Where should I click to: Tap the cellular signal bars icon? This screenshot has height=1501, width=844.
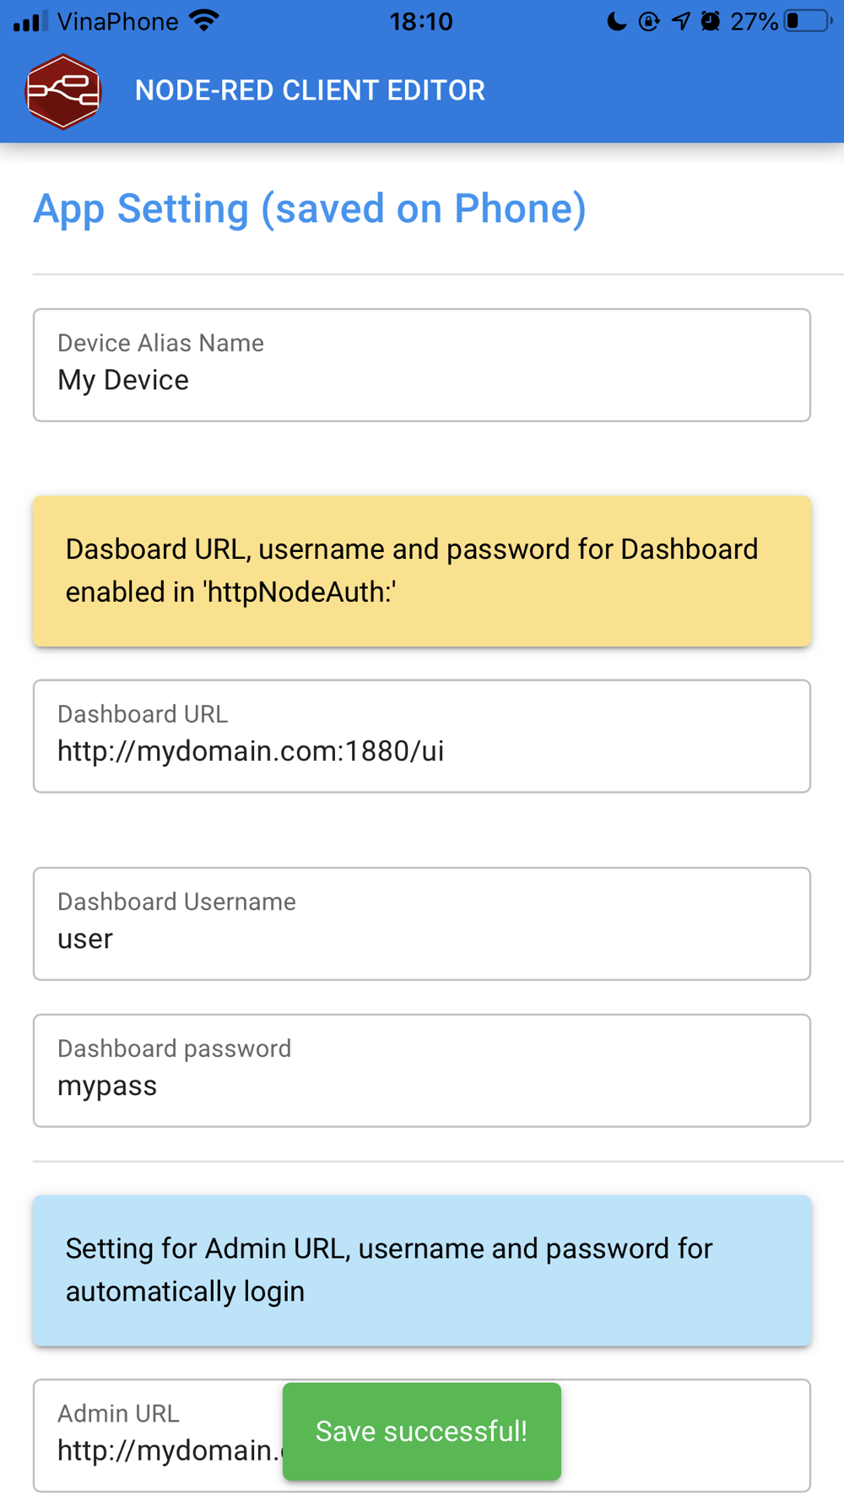(30, 21)
